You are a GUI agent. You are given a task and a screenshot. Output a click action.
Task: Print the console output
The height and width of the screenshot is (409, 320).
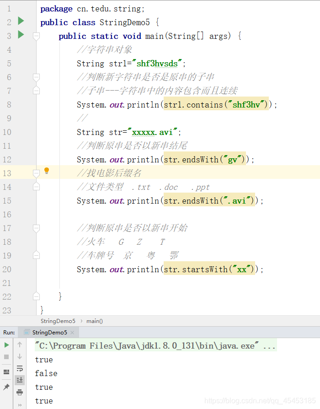(x=20, y=392)
